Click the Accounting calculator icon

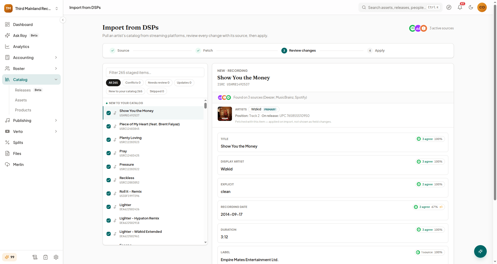(7, 57)
